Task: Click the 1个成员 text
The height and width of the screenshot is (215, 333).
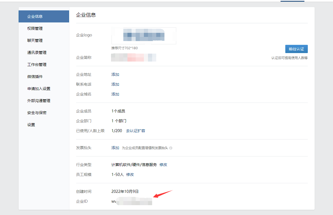Action: click(118, 111)
